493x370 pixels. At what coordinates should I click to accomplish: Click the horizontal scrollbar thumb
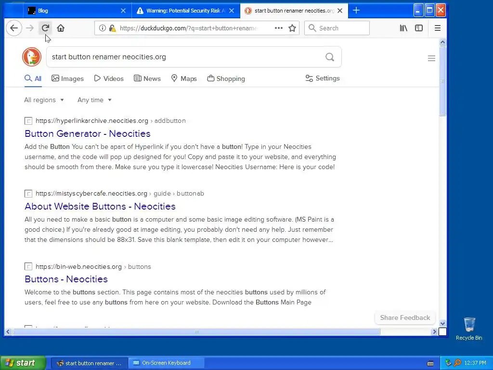(x=196, y=331)
